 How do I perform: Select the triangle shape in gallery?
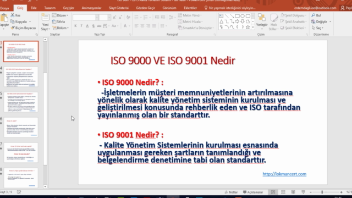[x=221, y=21]
